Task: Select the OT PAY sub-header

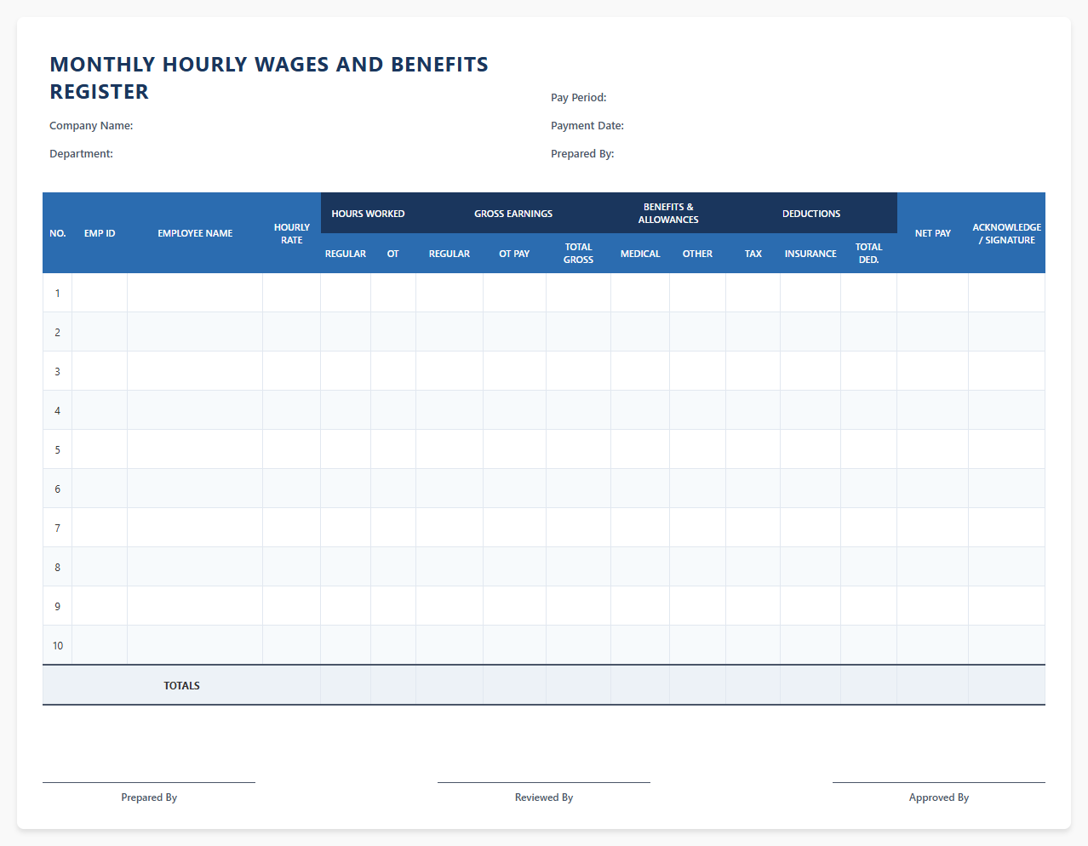Action: pyautogui.click(x=514, y=254)
